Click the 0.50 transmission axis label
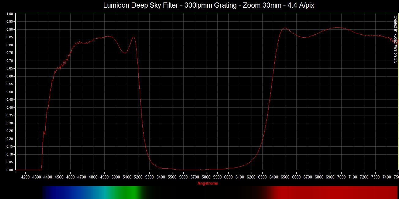The width and height of the screenshot is (399, 199). click(10, 92)
